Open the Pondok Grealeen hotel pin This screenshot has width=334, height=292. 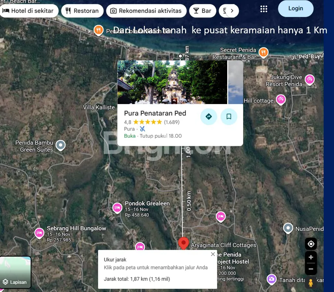click(117, 208)
